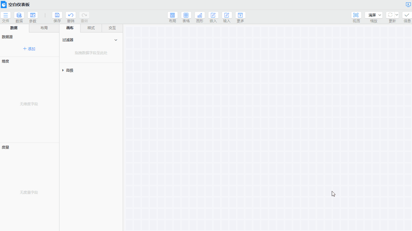Open the 文件 (File) menu icon
412x231 pixels.
[5, 15]
